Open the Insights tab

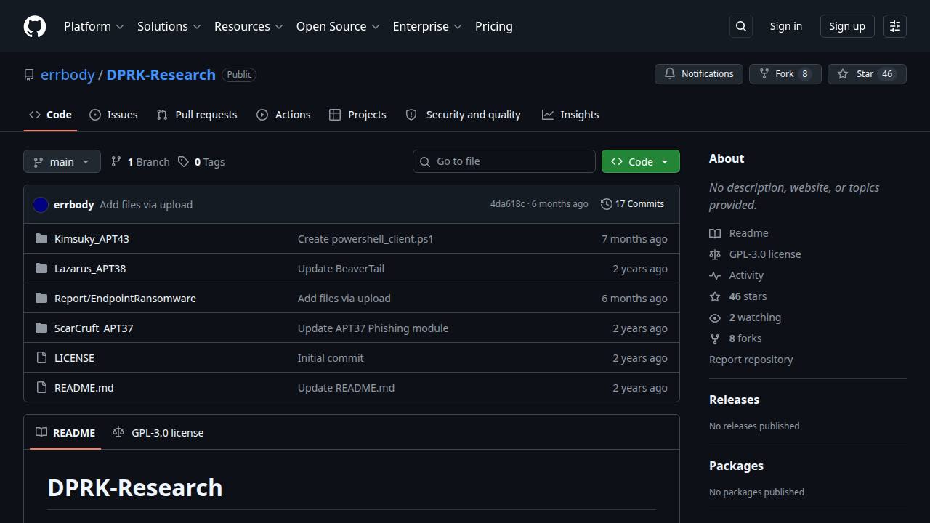[x=570, y=115]
